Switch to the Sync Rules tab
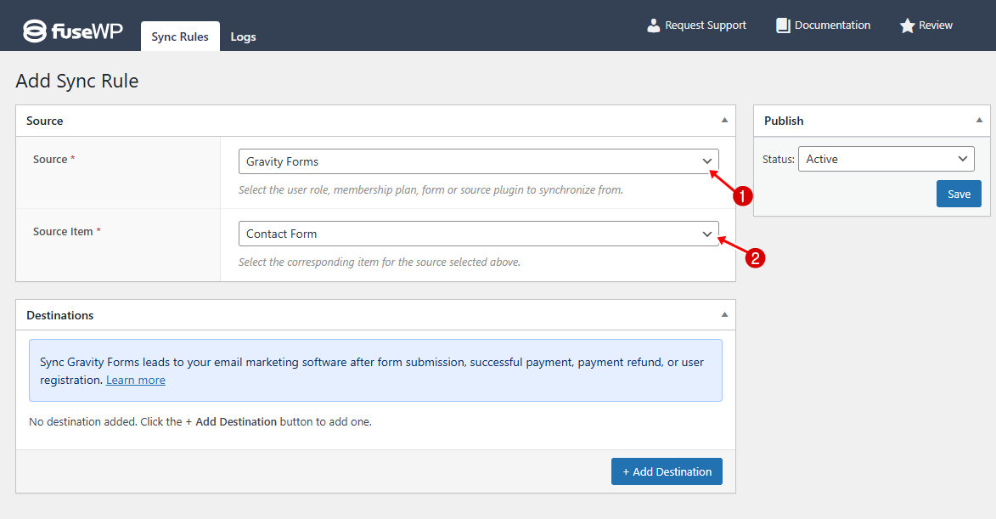Screen dimensions: 996x519 (x=180, y=37)
